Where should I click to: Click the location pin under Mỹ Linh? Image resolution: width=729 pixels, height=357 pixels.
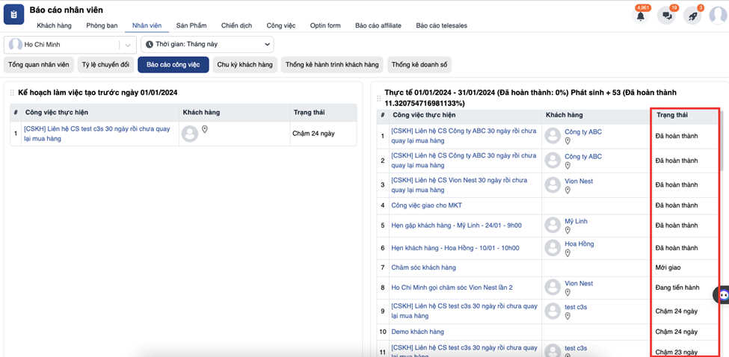567,232
